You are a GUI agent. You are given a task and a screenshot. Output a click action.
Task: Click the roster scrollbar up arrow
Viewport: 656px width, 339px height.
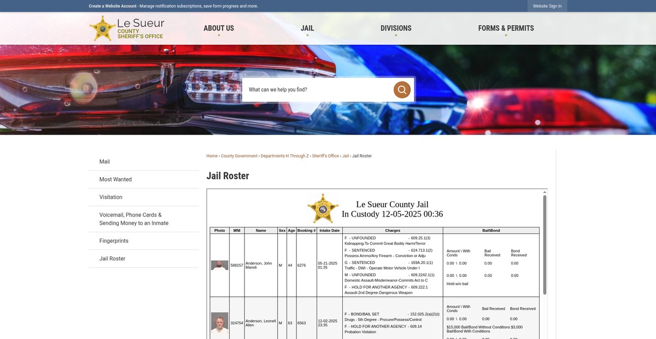(544, 192)
